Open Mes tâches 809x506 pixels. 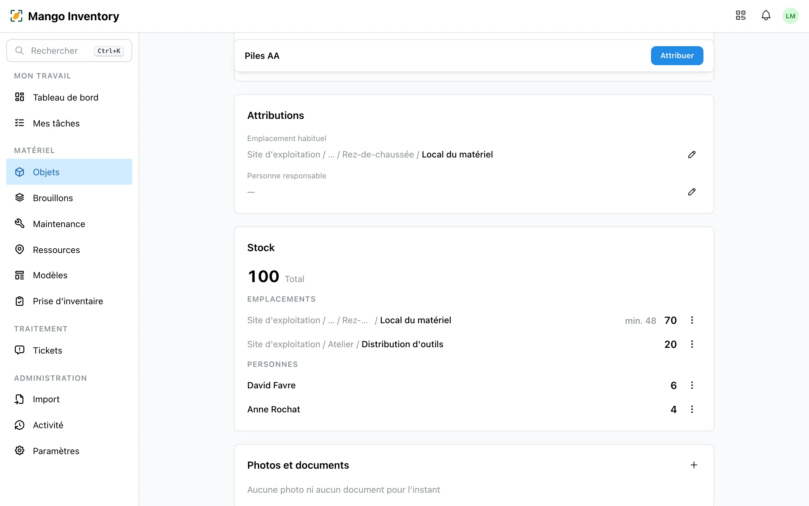[x=69, y=123]
